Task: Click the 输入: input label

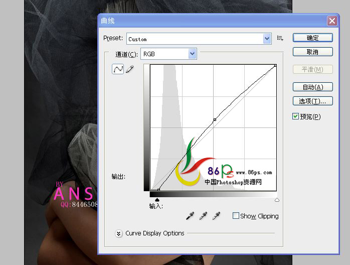Action: coord(156,206)
